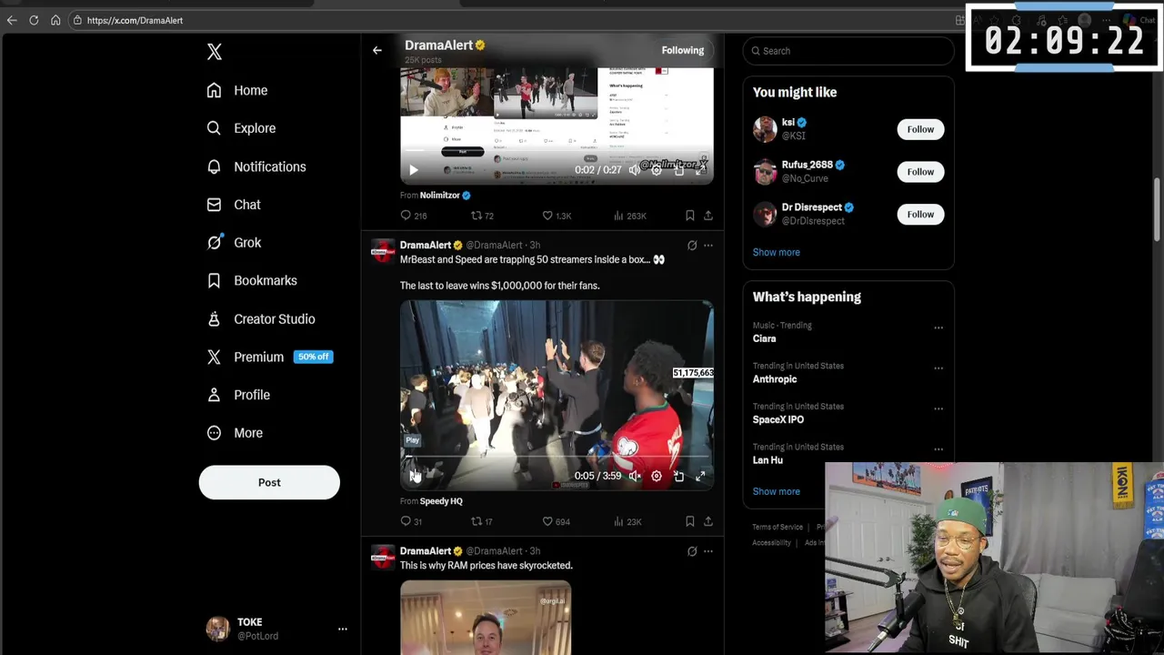
Task: Click progress bar of Nolimitzor video
Action: coord(557,151)
